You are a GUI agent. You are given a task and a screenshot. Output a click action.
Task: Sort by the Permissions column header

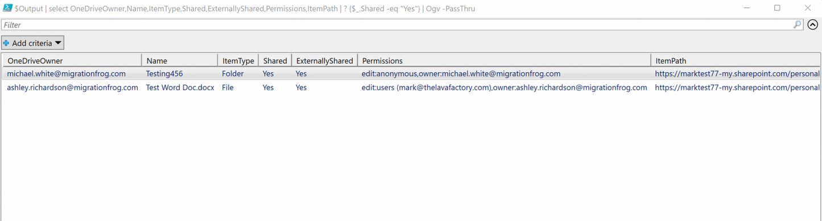click(x=504, y=61)
